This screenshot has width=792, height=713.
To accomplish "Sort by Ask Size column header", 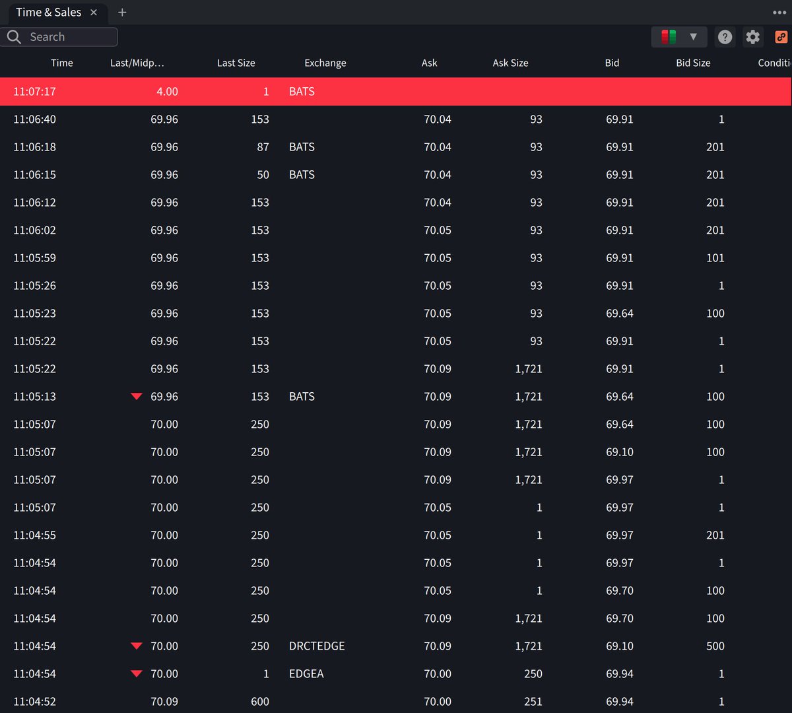I will (510, 63).
